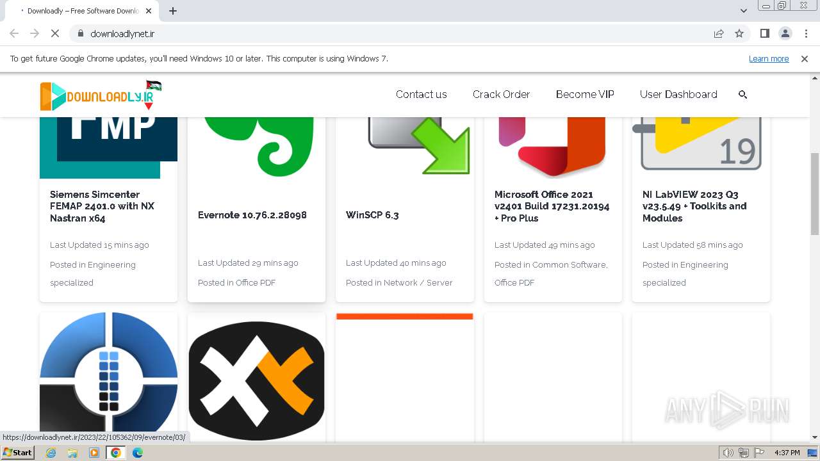Screen dimensions: 820x461
Task: Switch to Chrome taskbar button
Action: pos(116,453)
